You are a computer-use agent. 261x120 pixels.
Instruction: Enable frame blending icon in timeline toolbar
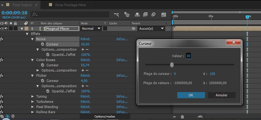pos(145,15)
